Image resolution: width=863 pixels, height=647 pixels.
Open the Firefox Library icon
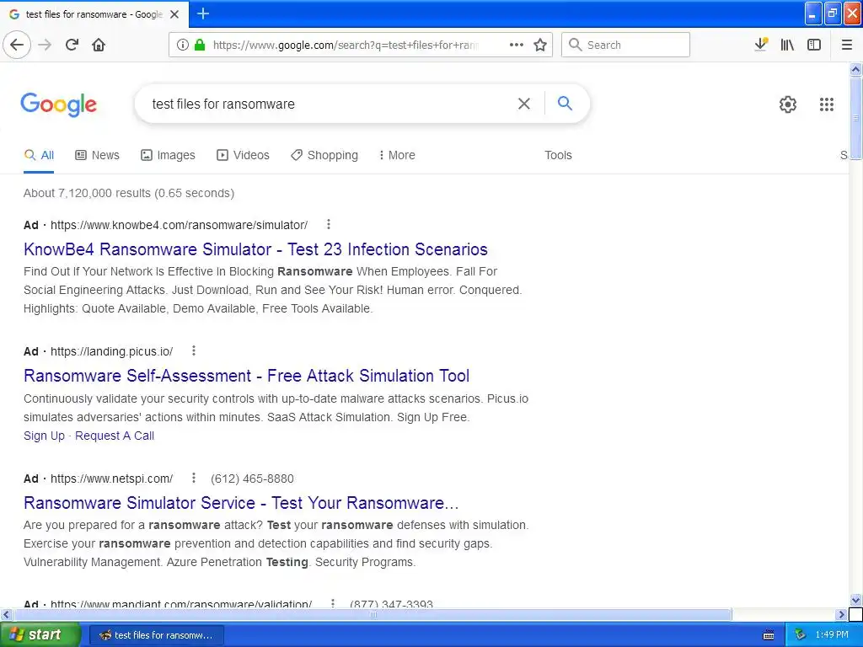(x=788, y=45)
